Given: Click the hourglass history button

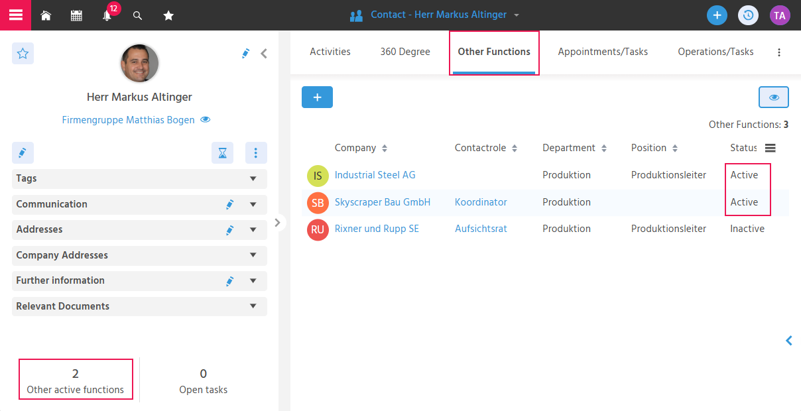Looking at the screenshot, I should click(x=223, y=153).
